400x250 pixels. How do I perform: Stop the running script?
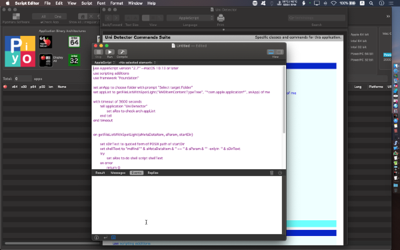coord(98,52)
